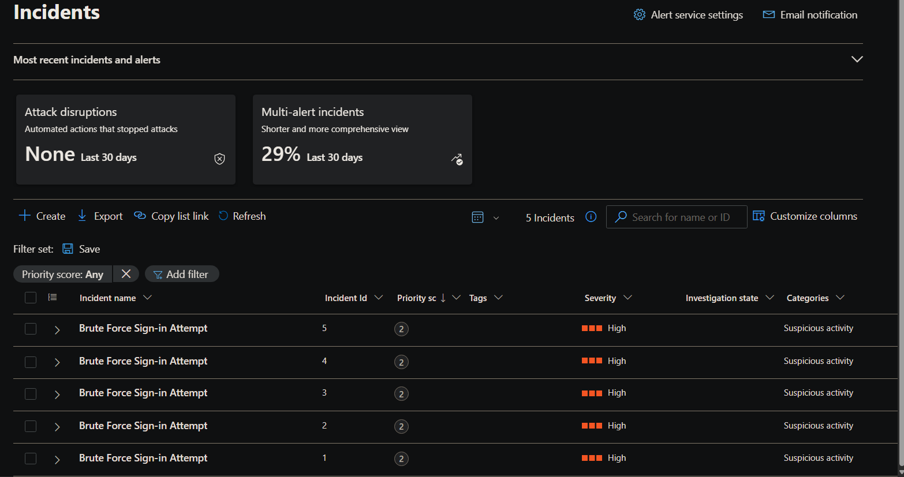904x477 pixels.
Task: Open Tags column dropdown
Action: click(x=499, y=298)
